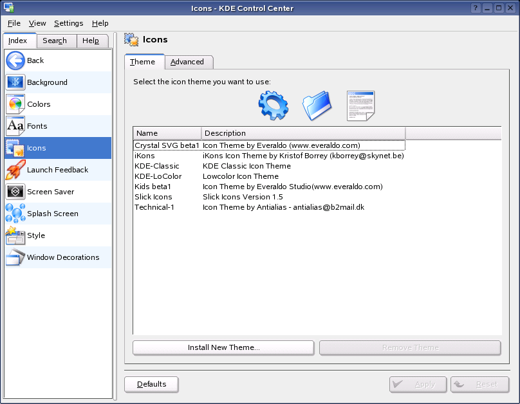Open the View menu
Screen dimensions: 520x404
coord(37,23)
